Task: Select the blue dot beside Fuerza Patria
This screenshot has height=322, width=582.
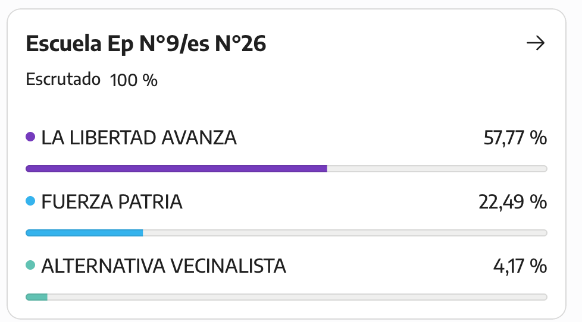Action: [30, 201]
